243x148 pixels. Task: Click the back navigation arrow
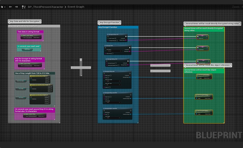(10, 7)
